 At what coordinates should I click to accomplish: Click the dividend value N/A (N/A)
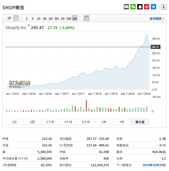159,152
